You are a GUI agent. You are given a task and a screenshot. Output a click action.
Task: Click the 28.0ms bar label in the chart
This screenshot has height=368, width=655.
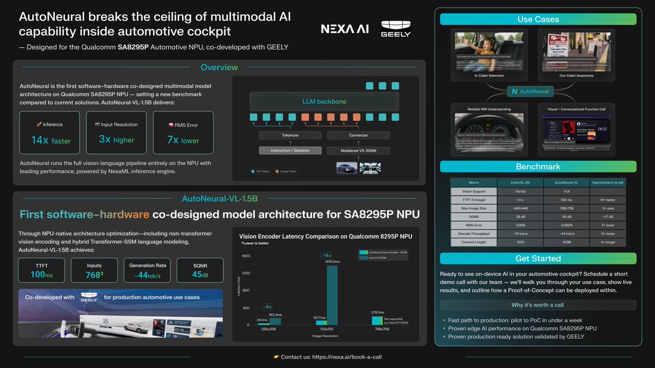263,320
